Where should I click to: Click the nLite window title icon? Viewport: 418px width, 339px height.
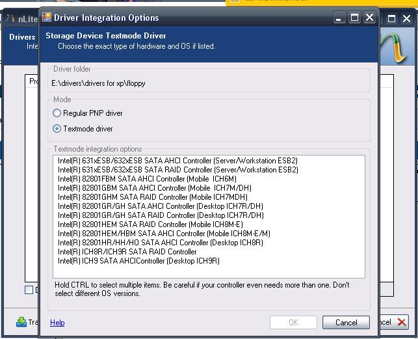(10, 18)
